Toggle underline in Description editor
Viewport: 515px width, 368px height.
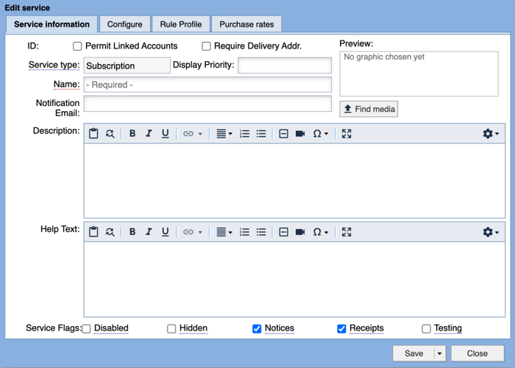[x=166, y=133]
